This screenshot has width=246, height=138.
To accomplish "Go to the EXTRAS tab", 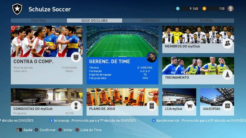I will click(x=206, y=21).
